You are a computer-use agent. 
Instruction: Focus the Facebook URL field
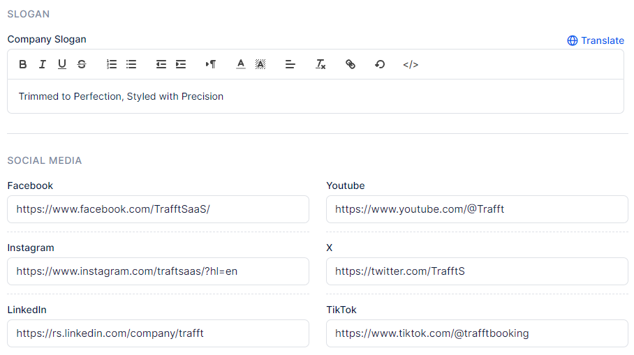(x=158, y=209)
